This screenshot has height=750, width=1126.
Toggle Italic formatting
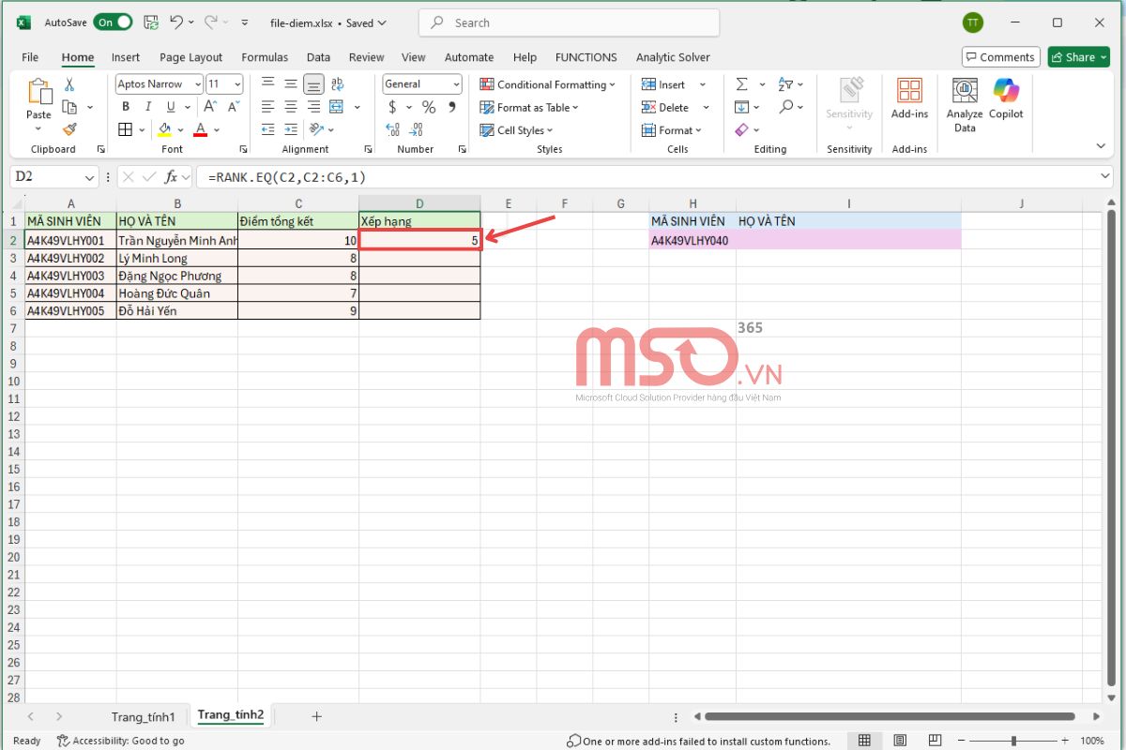[147, 107]
